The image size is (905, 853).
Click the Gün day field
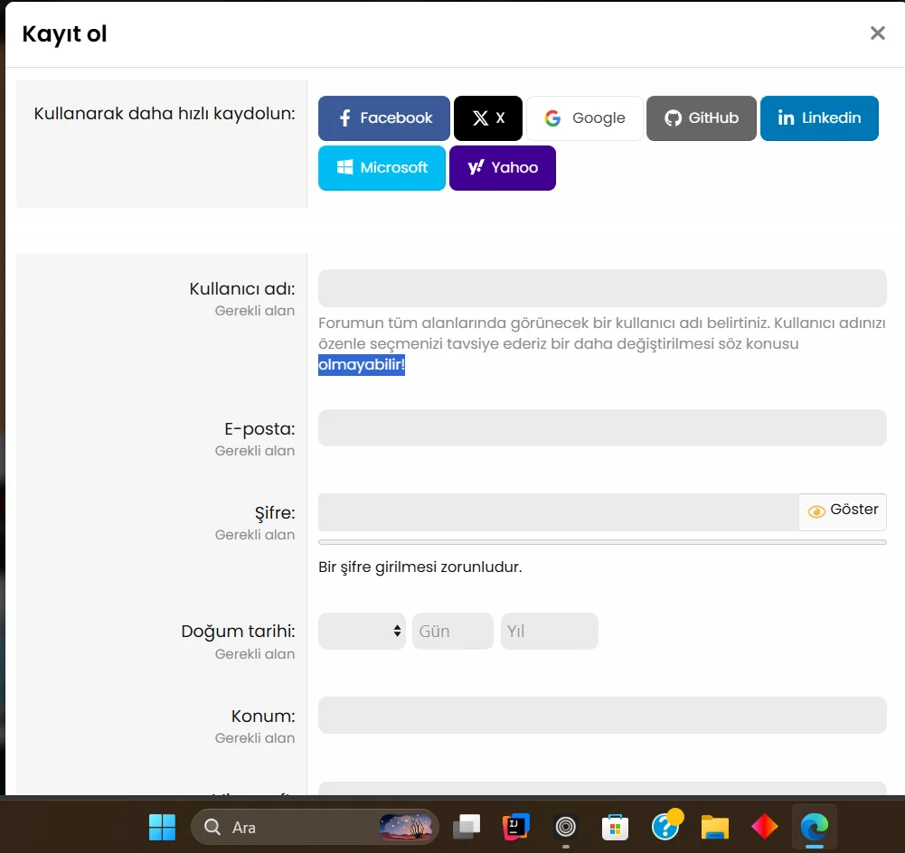(453, 631)
